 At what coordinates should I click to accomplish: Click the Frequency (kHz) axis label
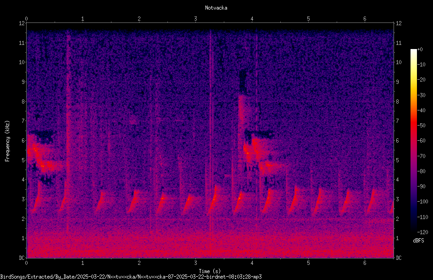(x=7, y=141)
